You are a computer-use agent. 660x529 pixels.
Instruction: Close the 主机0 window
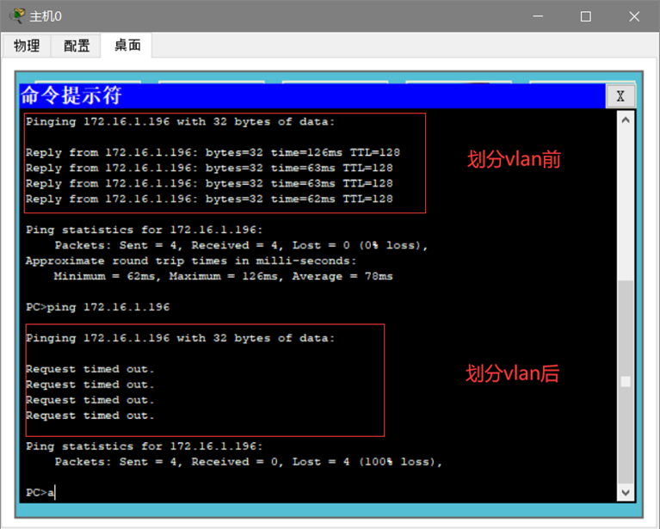[x=634, y=16]
